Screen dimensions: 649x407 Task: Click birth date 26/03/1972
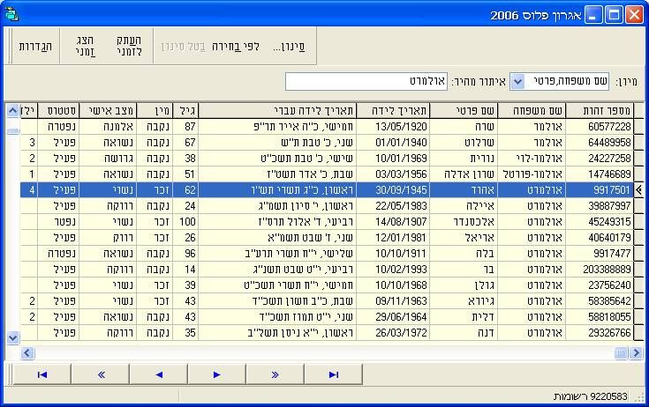click(393, 333)
